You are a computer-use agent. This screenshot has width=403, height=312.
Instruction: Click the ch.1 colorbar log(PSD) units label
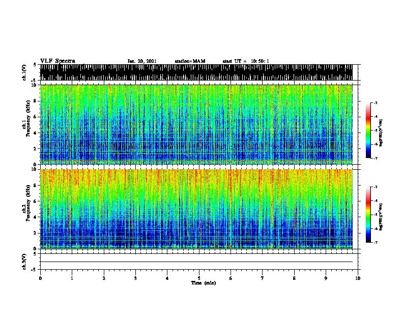pos(381,133)
